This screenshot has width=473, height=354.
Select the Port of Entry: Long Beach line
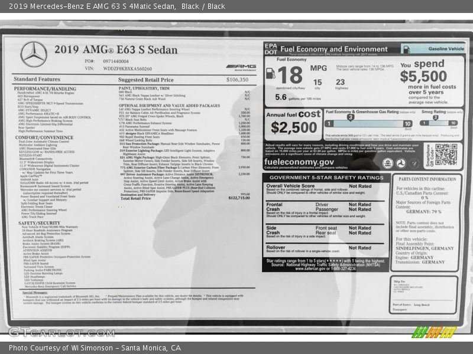tap(412, 305)
